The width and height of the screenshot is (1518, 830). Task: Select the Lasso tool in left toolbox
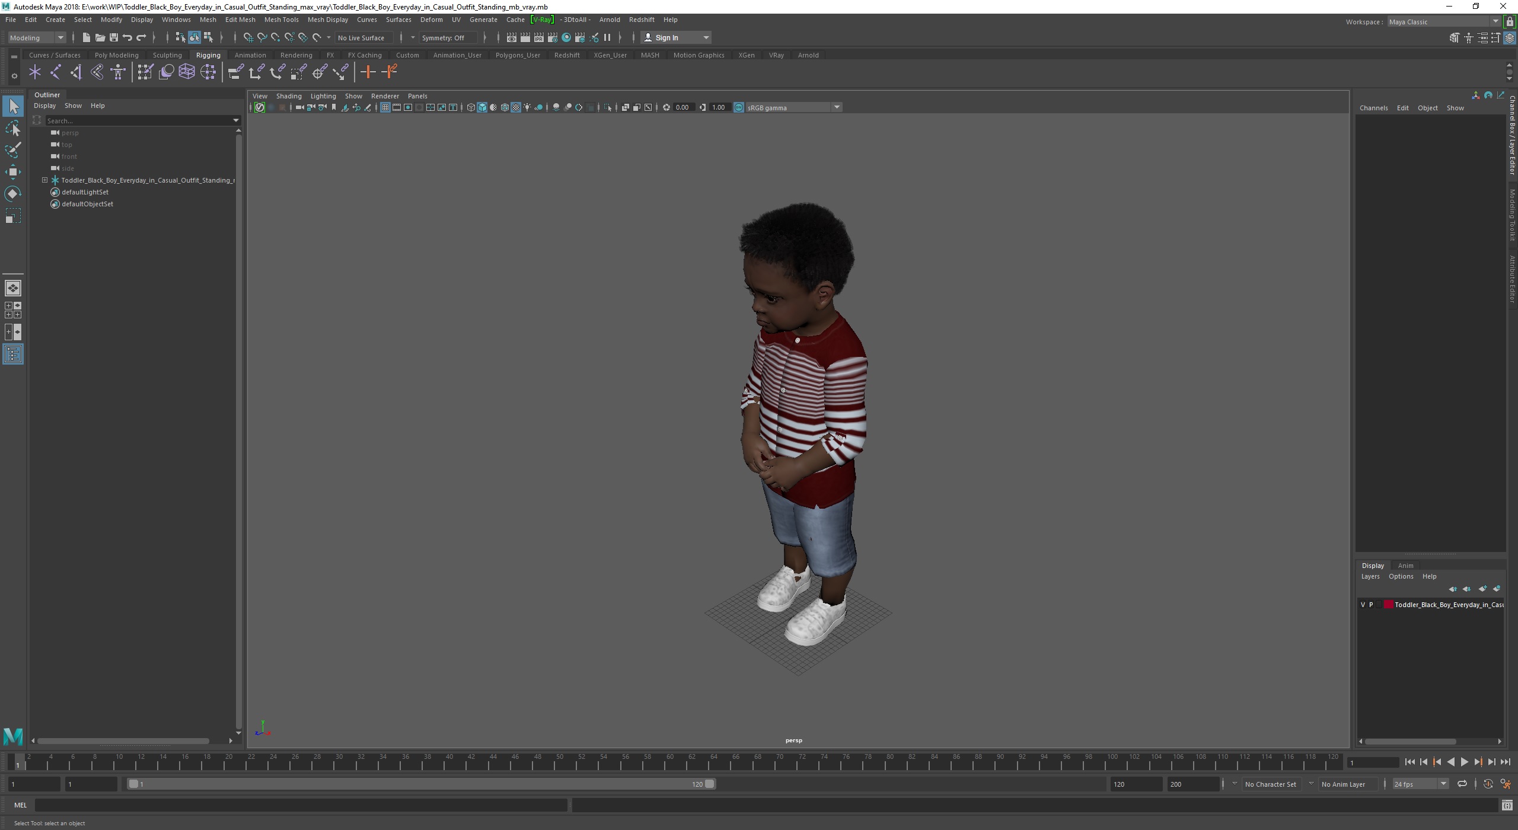13,128
